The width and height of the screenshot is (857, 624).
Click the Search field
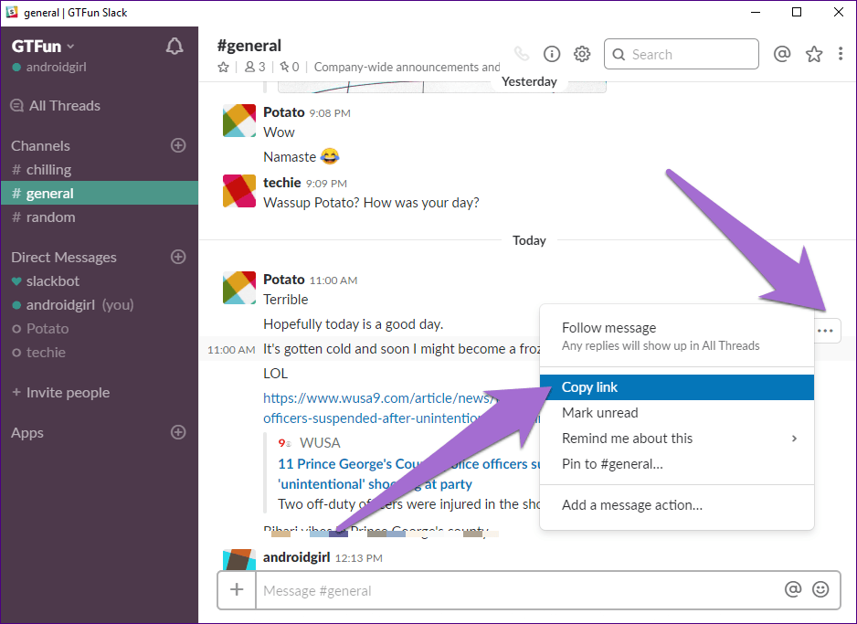tap(681, 54)
